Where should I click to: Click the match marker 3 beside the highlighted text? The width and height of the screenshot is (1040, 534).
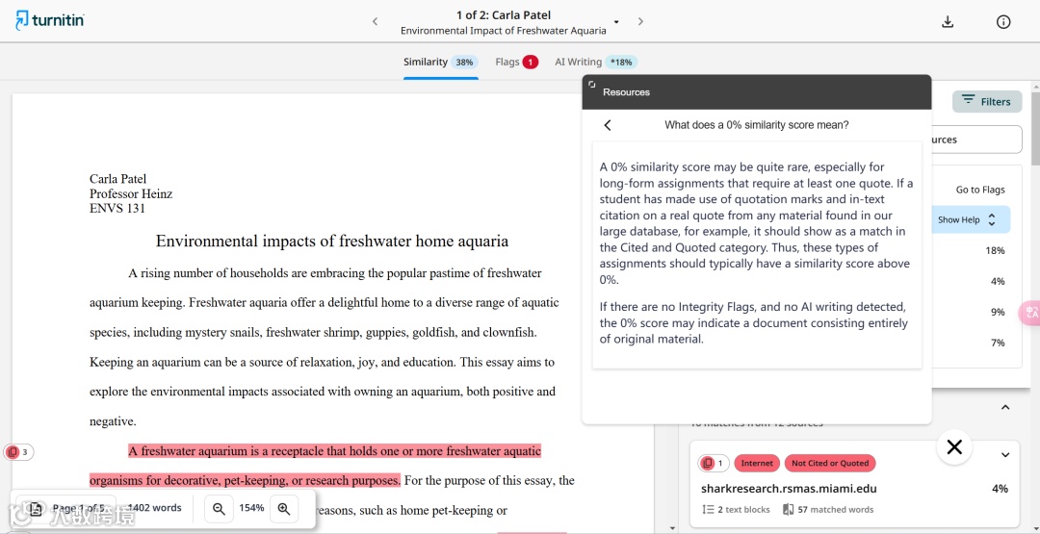[x=18, y=452]
